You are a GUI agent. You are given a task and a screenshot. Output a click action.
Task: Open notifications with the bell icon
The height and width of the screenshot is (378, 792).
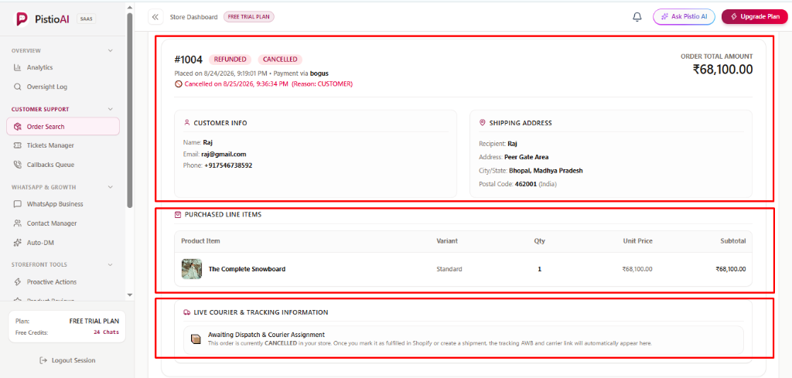point(637,17)
